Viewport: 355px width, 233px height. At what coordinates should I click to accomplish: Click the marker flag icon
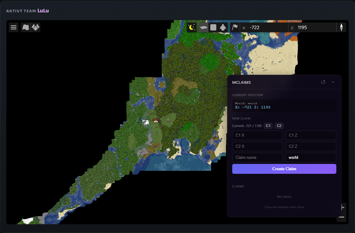(x=235, y=27)
